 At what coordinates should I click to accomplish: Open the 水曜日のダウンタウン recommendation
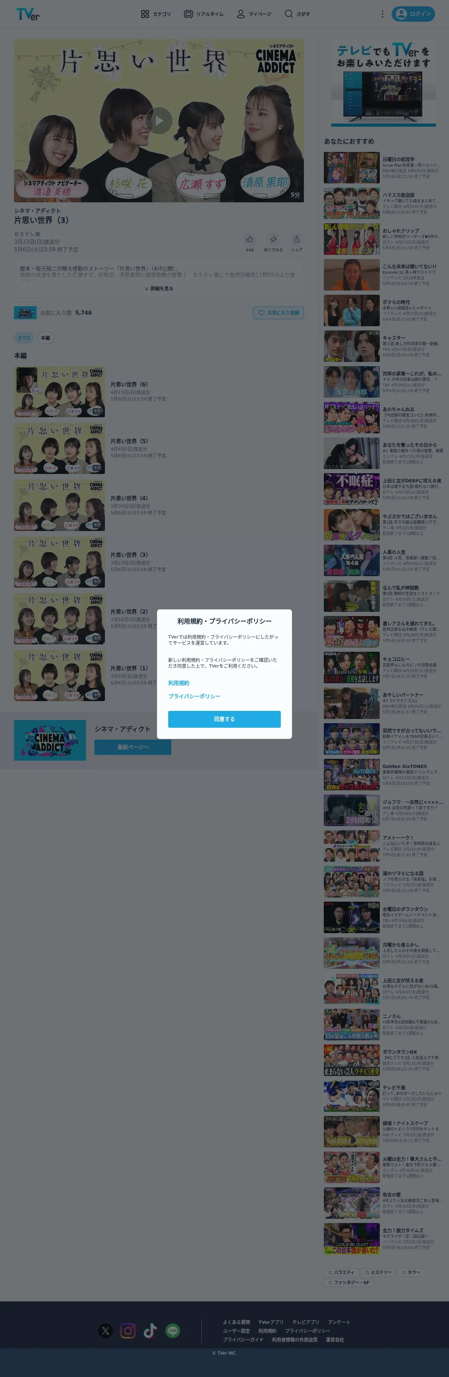[383, 917]
